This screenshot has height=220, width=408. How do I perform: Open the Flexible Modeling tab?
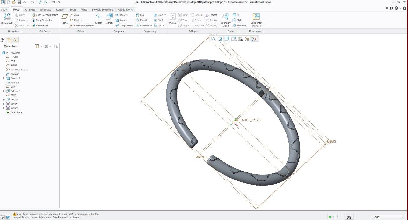coord(102,10)
